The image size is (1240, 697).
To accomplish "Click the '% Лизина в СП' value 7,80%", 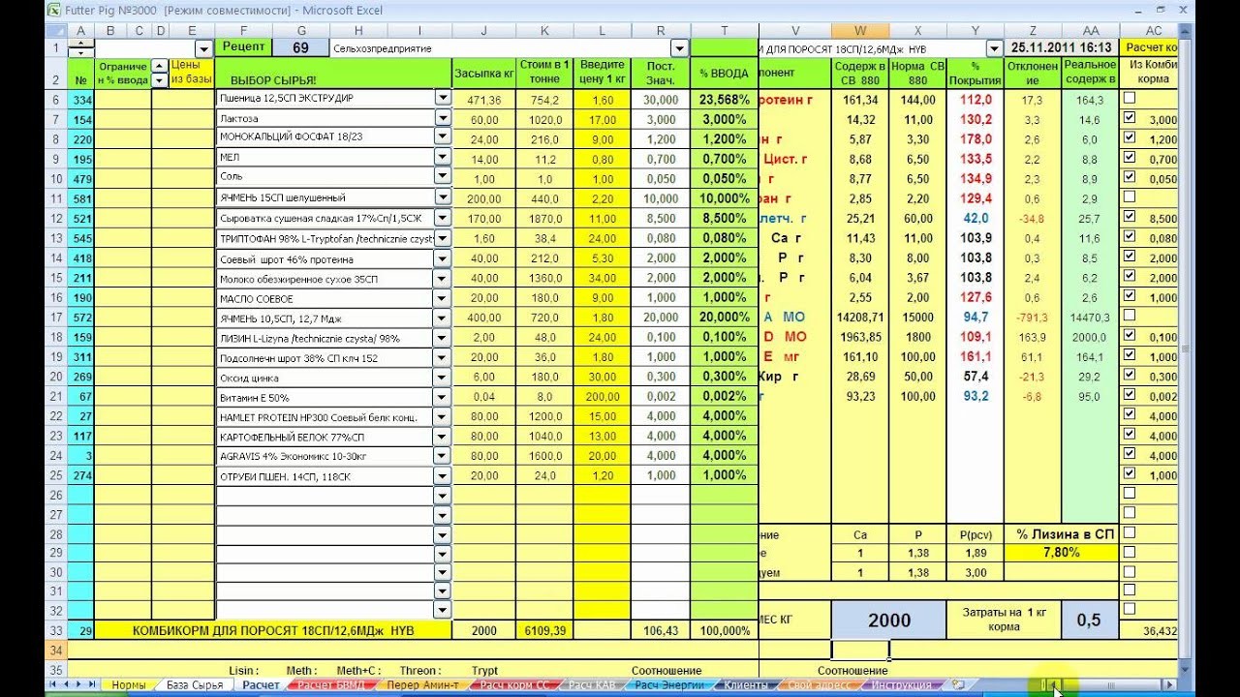I will [1062, 552].
